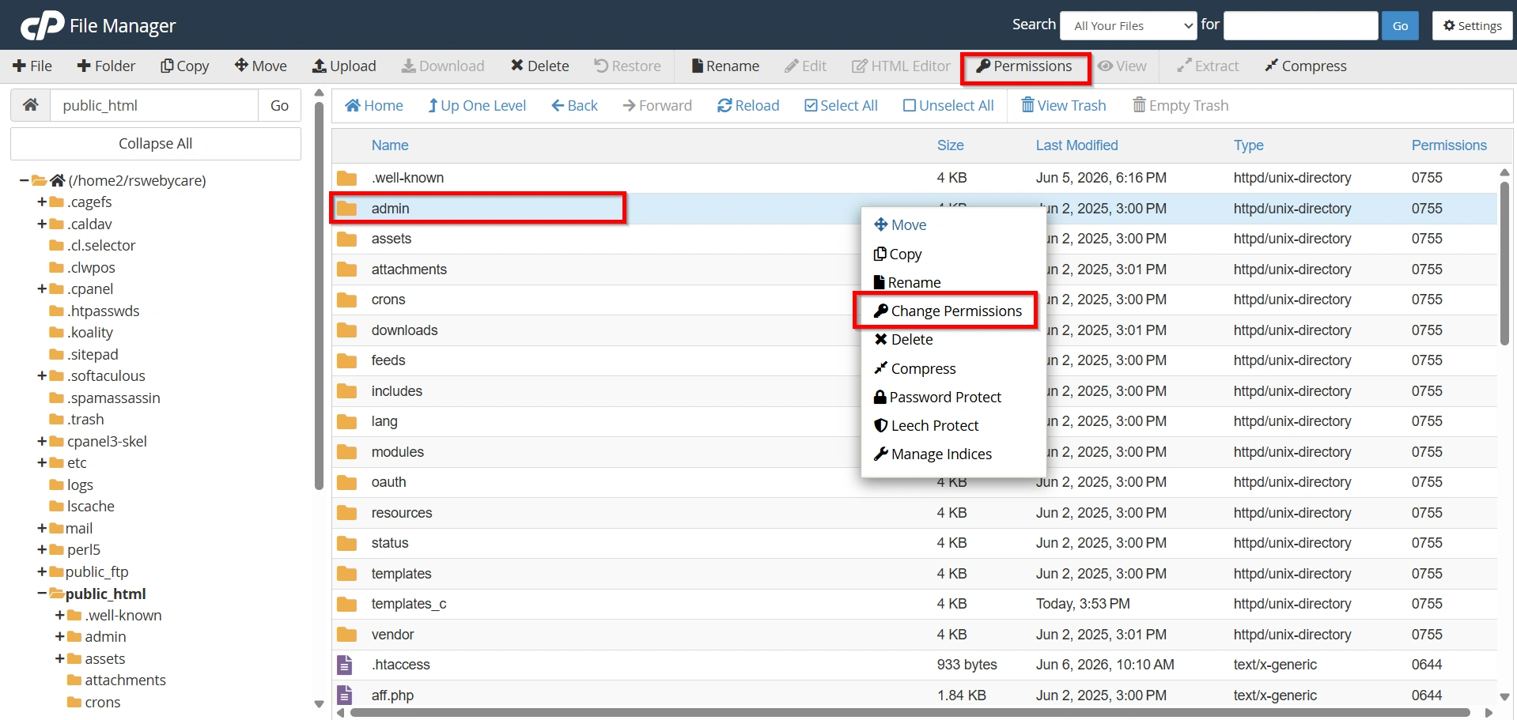Click the .htaccess file icon

click(345, 665)
